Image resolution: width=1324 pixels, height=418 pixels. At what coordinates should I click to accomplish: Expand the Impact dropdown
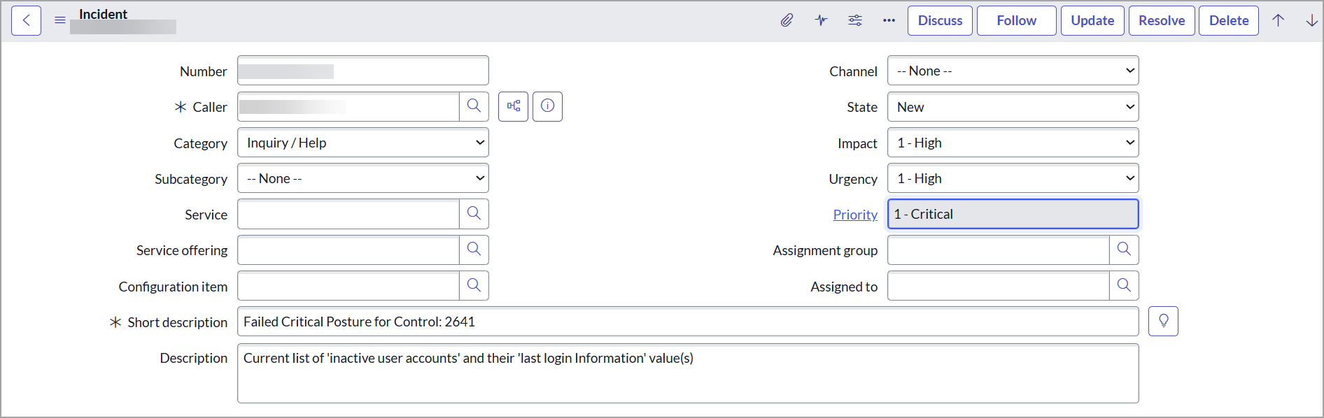1013,143
